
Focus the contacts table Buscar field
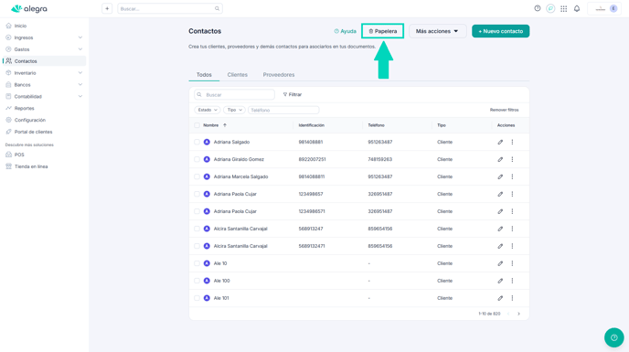coord(234,95)
